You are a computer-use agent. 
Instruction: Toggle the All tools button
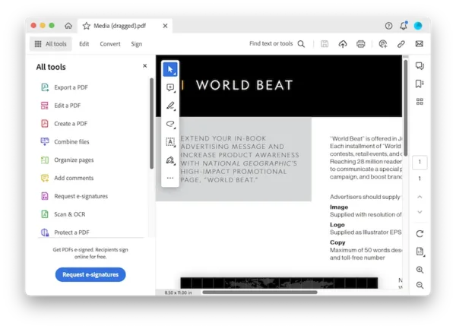pyautogui.click(x=51, y=44)
